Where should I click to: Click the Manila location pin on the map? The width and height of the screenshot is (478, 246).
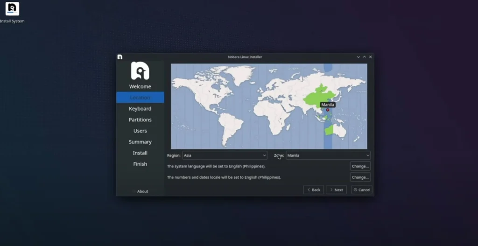pos(328,110)
